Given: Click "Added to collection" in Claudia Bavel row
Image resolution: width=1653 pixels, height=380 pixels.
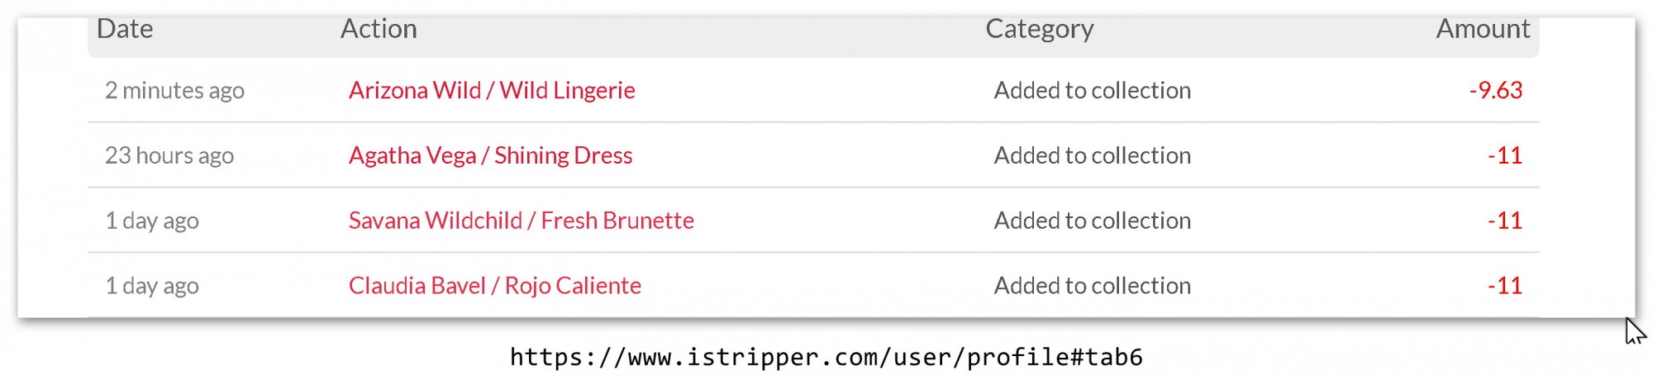Looking at the screenshot, I should coord(1092,286).
